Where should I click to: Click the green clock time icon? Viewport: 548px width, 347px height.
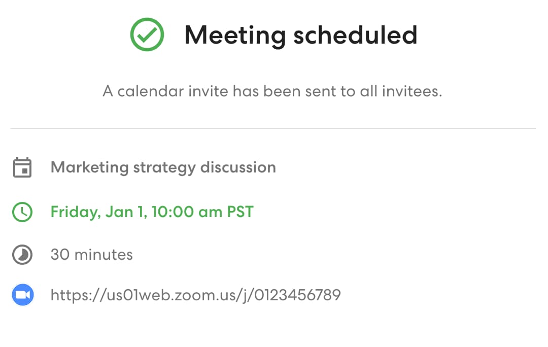point(22,212)
